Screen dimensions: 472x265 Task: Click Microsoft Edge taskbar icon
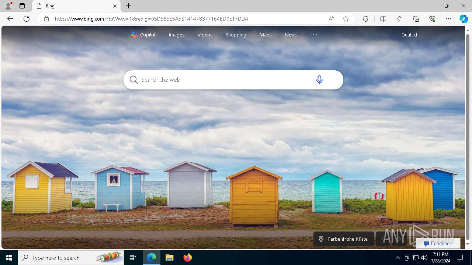coord(152,258)
